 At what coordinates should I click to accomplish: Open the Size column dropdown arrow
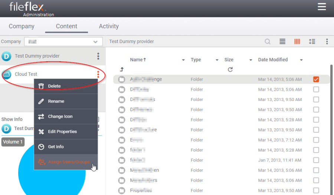pyautogui.click(x=251, y=60)
